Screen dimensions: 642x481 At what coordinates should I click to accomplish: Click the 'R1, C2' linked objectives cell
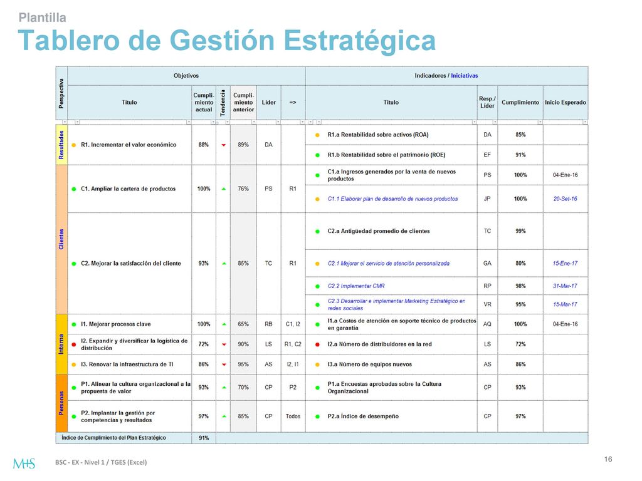(293, 344)
